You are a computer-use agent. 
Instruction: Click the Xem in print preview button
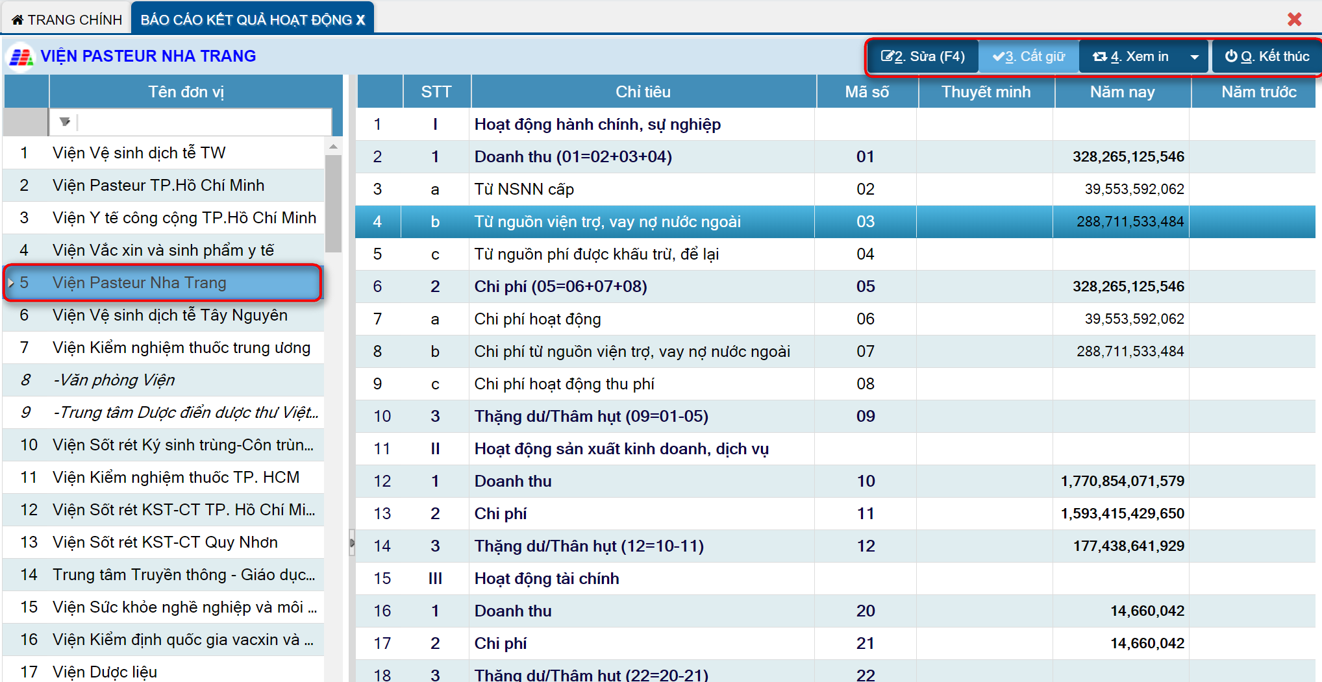click(1131, 56)
